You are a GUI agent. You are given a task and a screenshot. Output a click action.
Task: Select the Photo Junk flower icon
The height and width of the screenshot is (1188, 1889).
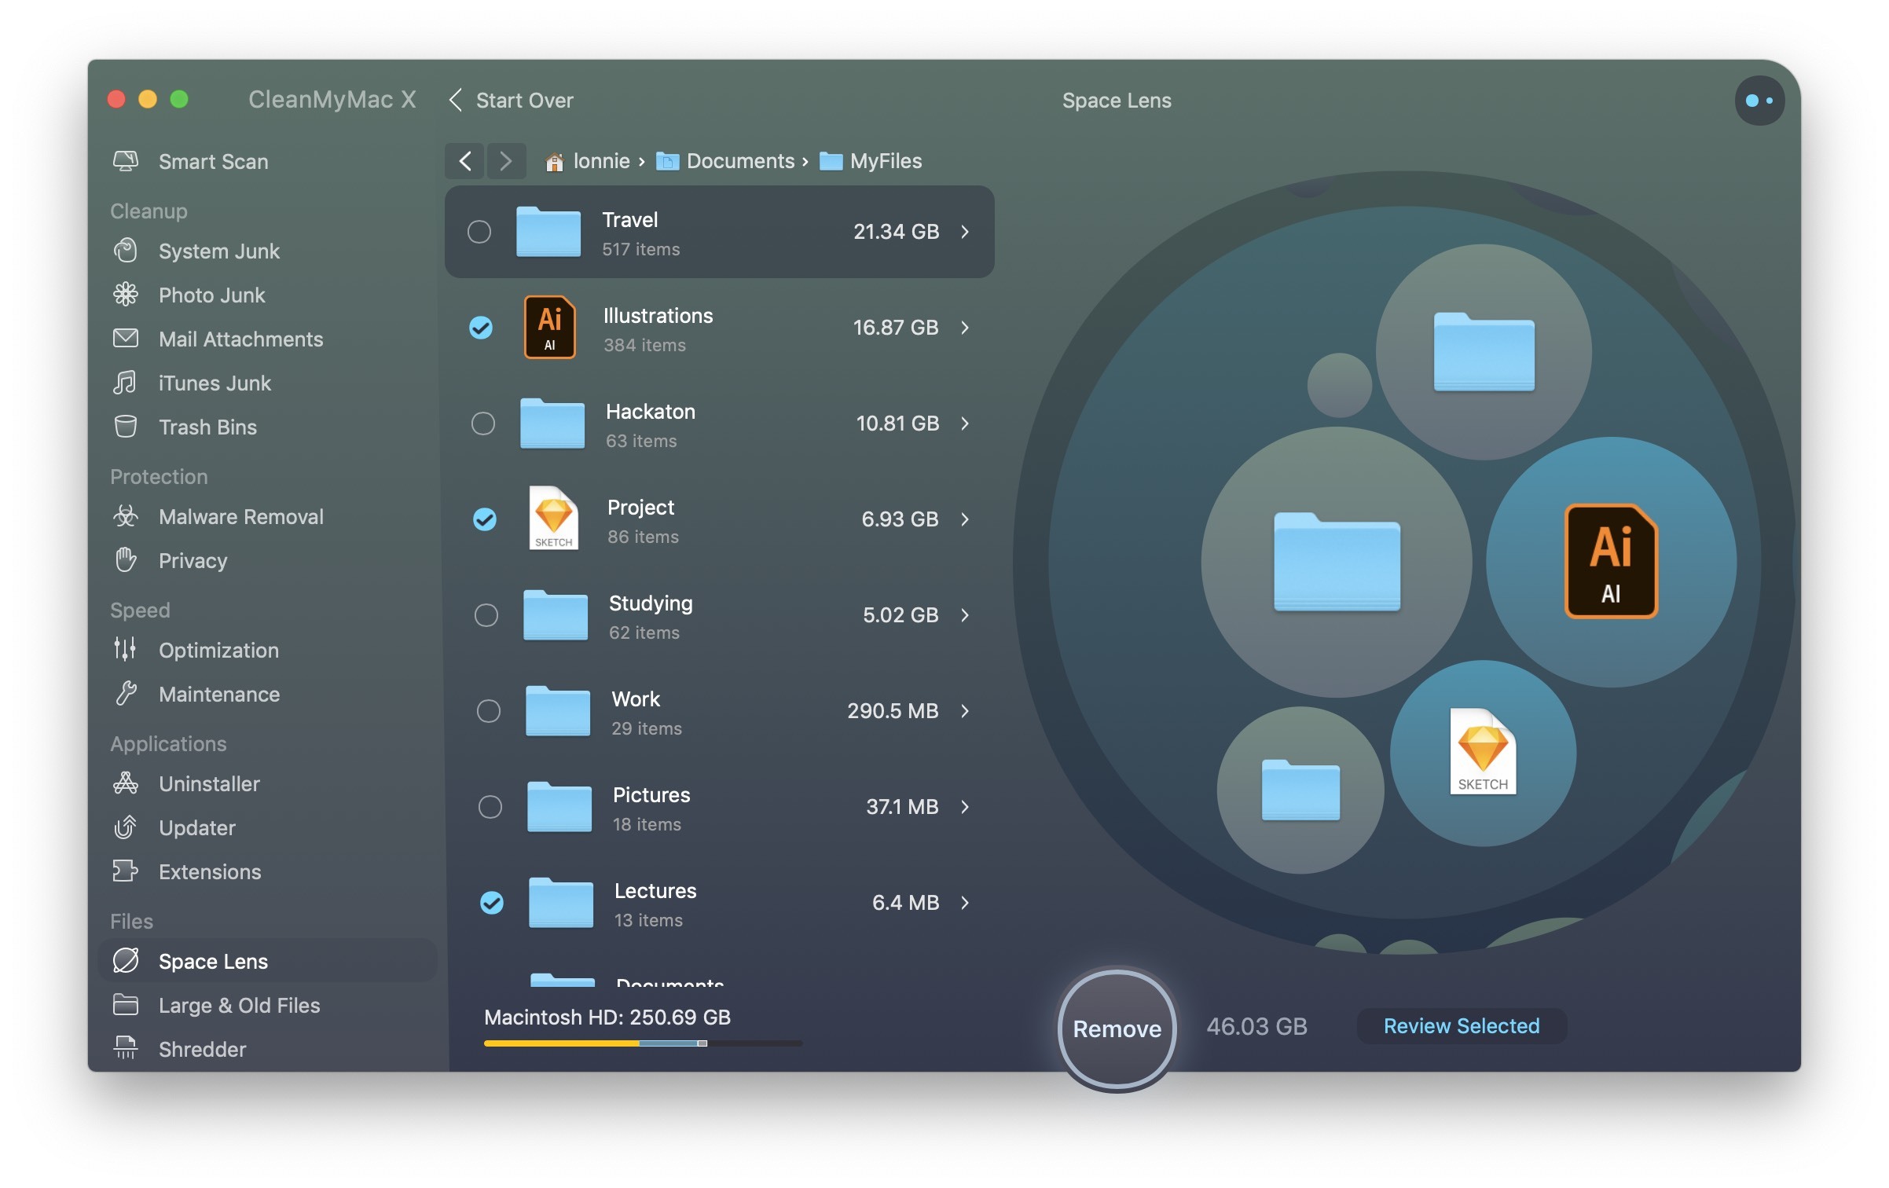(126, 295)
